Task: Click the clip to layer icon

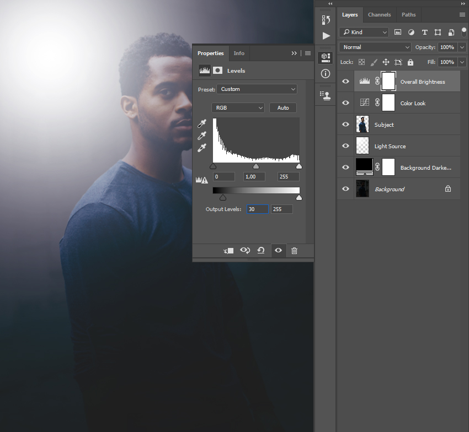Action: tap(228, 251)
